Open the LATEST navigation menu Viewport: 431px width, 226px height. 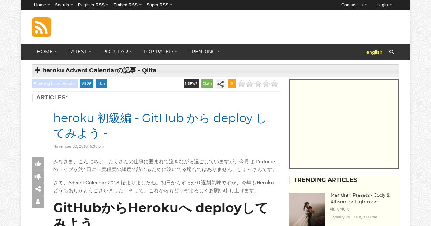[x=79, y=52]
